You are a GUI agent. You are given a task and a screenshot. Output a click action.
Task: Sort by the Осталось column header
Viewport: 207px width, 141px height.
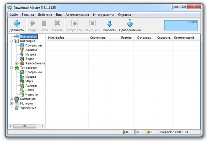[143, 38]
